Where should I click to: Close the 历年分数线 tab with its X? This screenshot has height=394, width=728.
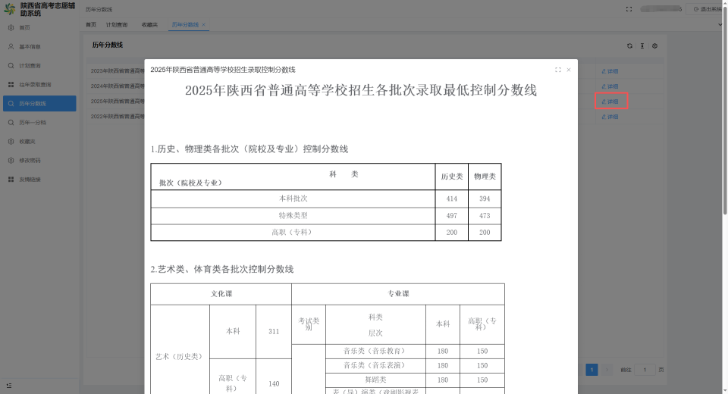(x=203, y=24)
